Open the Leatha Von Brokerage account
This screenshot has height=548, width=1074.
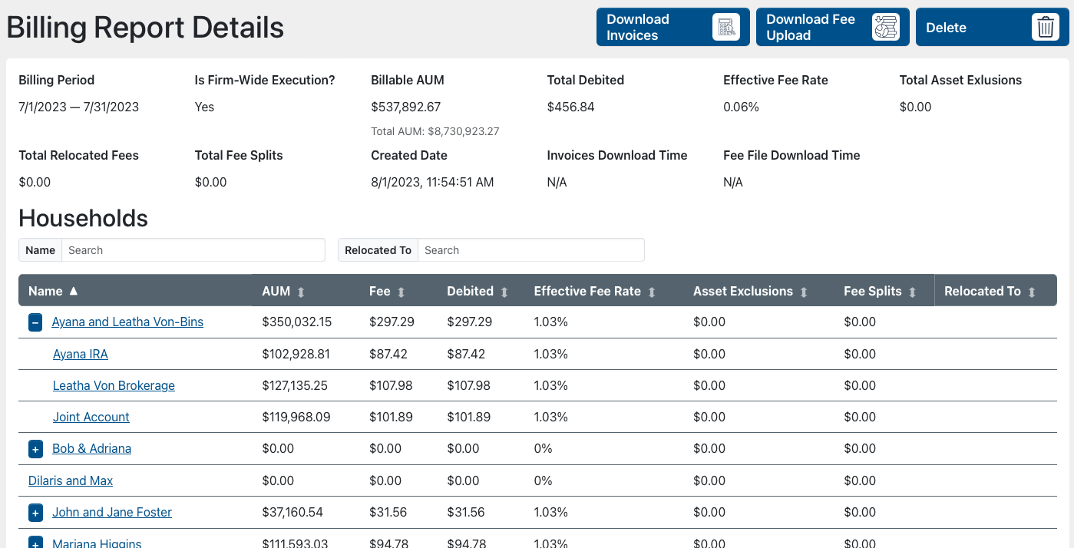pos(113,385)
